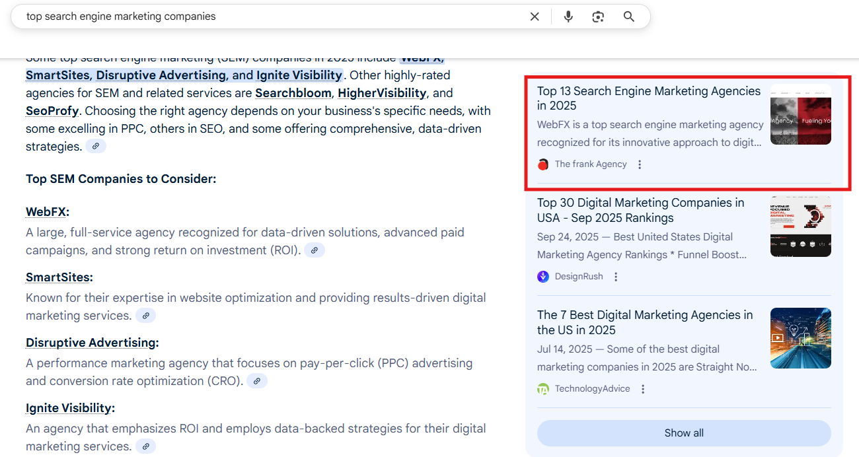Viewport: 859px width, 457px height.
Task: Clear the search query with the X icon
Action: 535,16
